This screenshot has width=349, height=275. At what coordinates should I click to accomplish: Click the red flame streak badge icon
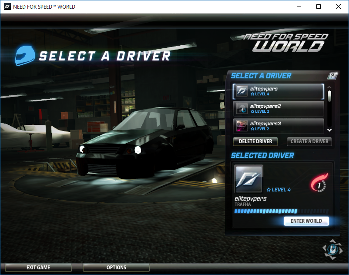pos(319,182)
